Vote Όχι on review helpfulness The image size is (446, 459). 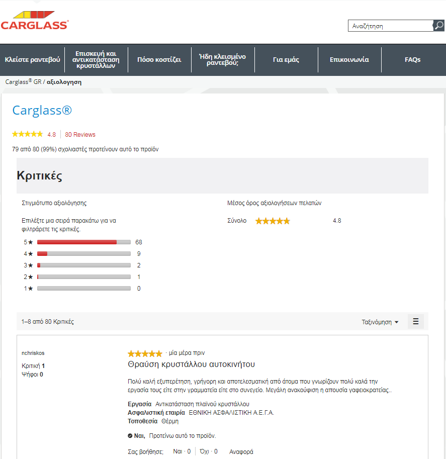208,451
